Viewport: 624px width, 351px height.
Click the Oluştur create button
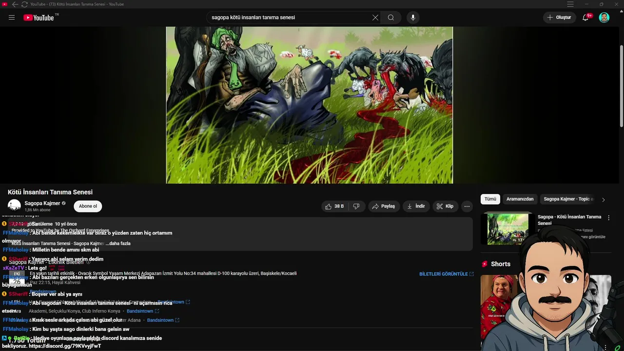coord(559,18)
